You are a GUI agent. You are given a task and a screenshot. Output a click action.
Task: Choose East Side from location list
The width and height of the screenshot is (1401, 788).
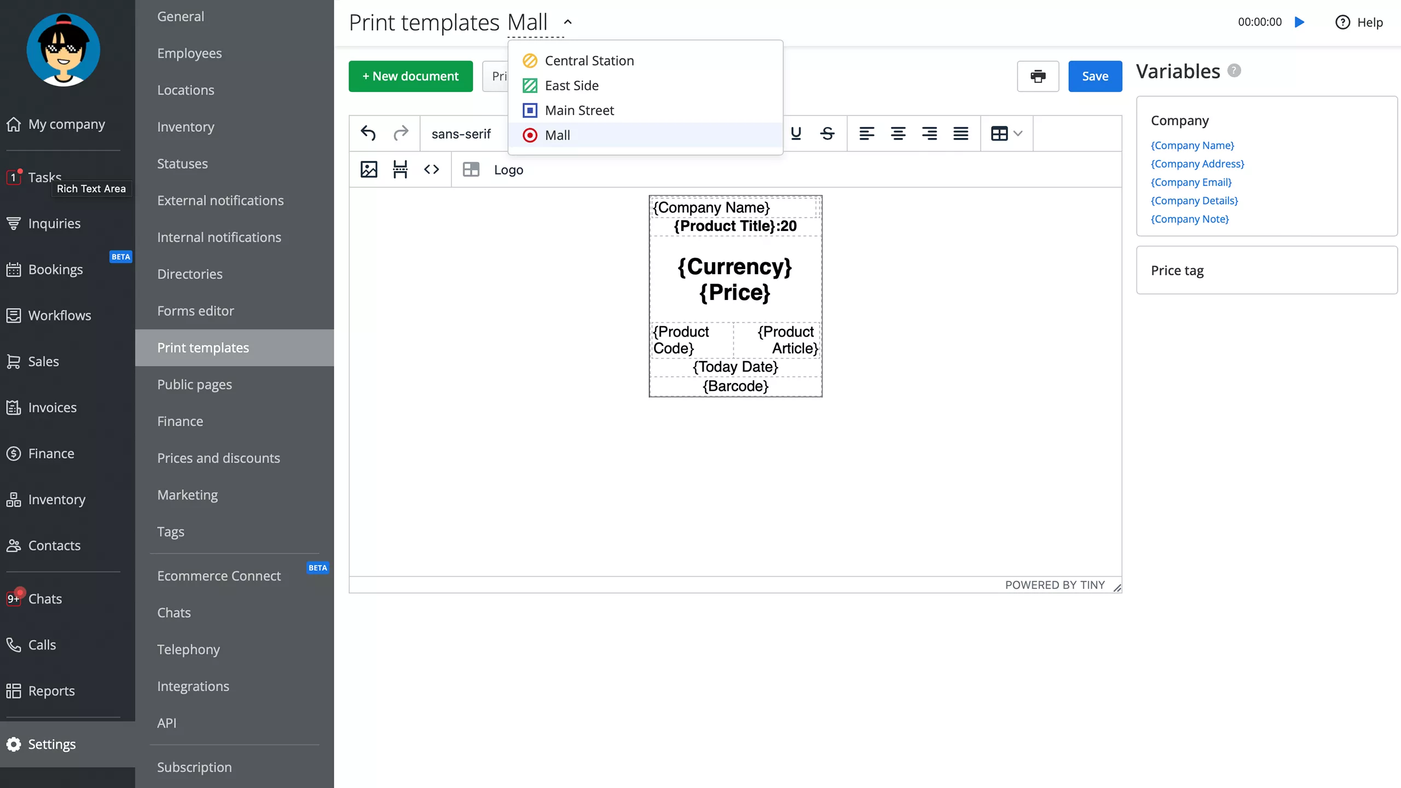(x=571, y=85)
